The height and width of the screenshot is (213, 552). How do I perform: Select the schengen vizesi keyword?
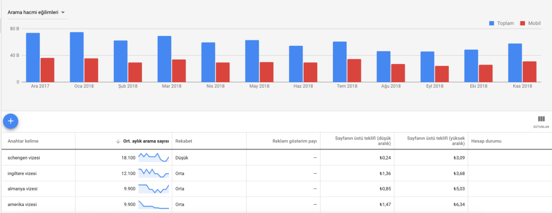(24, 158)
